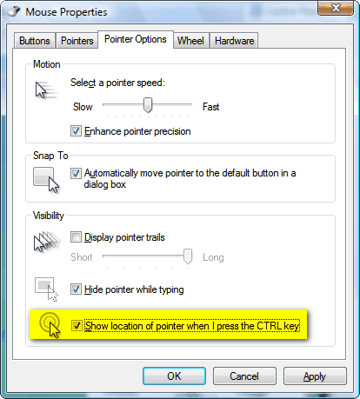This screenshot has height=399, width=360.
Task: Click the pointer trails length slider thumb
Action: 188,256
